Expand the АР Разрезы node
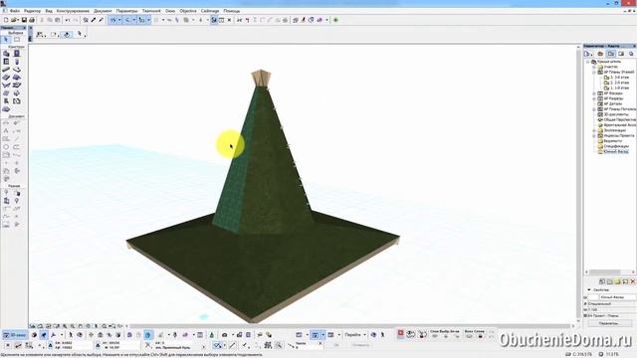This screenshot has width=637, height=358. [x=594, y=98]
